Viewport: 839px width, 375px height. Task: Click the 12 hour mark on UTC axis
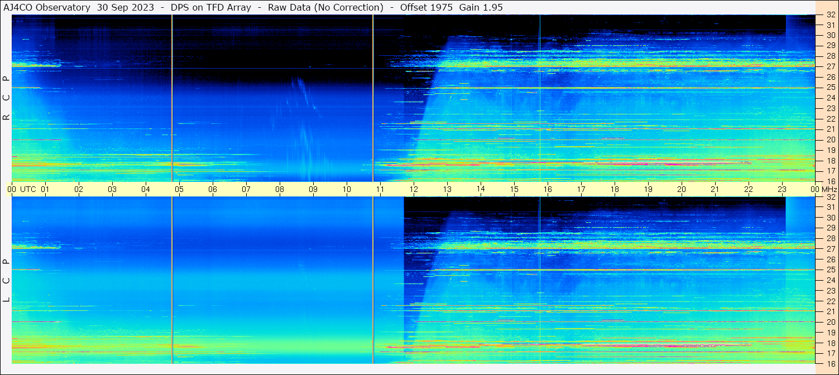click(414, 189)
